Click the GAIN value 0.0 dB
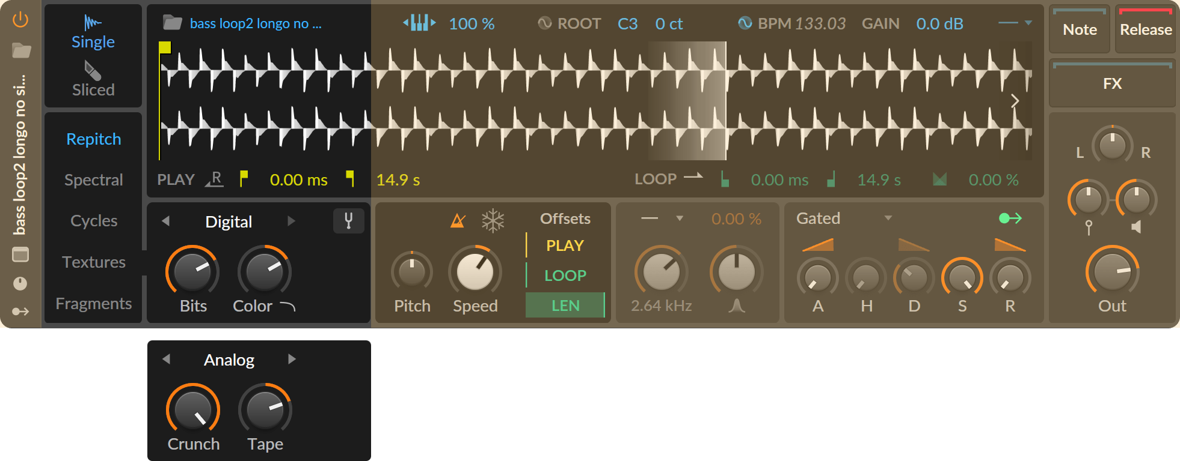This screenshot has width=1180, height=461. [940, 23]
